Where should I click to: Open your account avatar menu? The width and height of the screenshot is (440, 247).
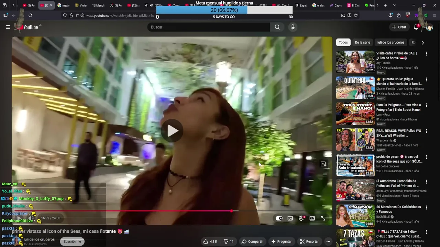coord(429,27)
